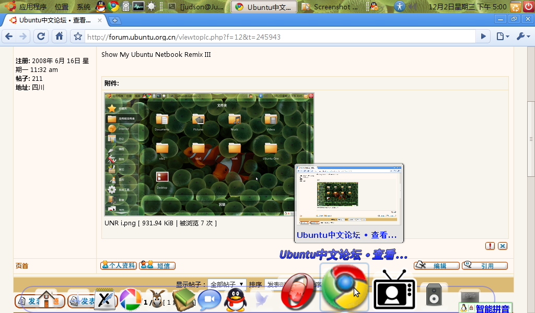
Task: Click the page vertical scrollbar
Action: (x=531, y=139)
